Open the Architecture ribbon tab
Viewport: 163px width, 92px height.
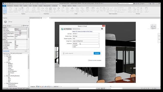(x=10, y=6)
